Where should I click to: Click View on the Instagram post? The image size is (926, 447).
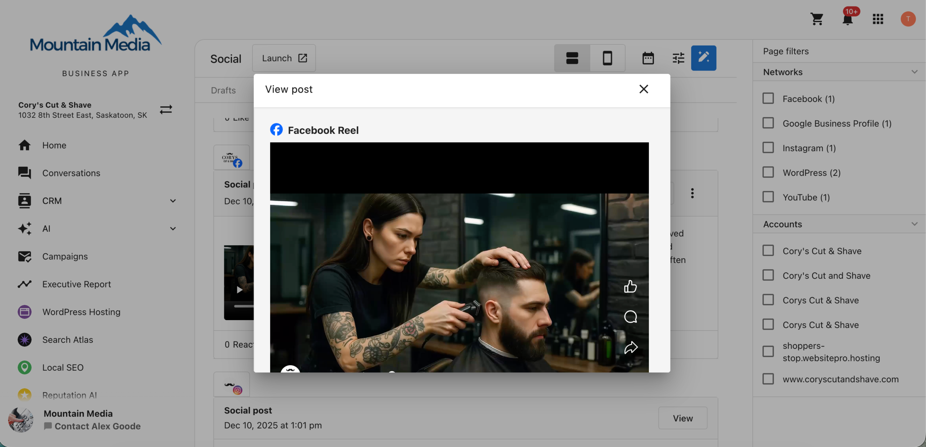click(683, 418)
